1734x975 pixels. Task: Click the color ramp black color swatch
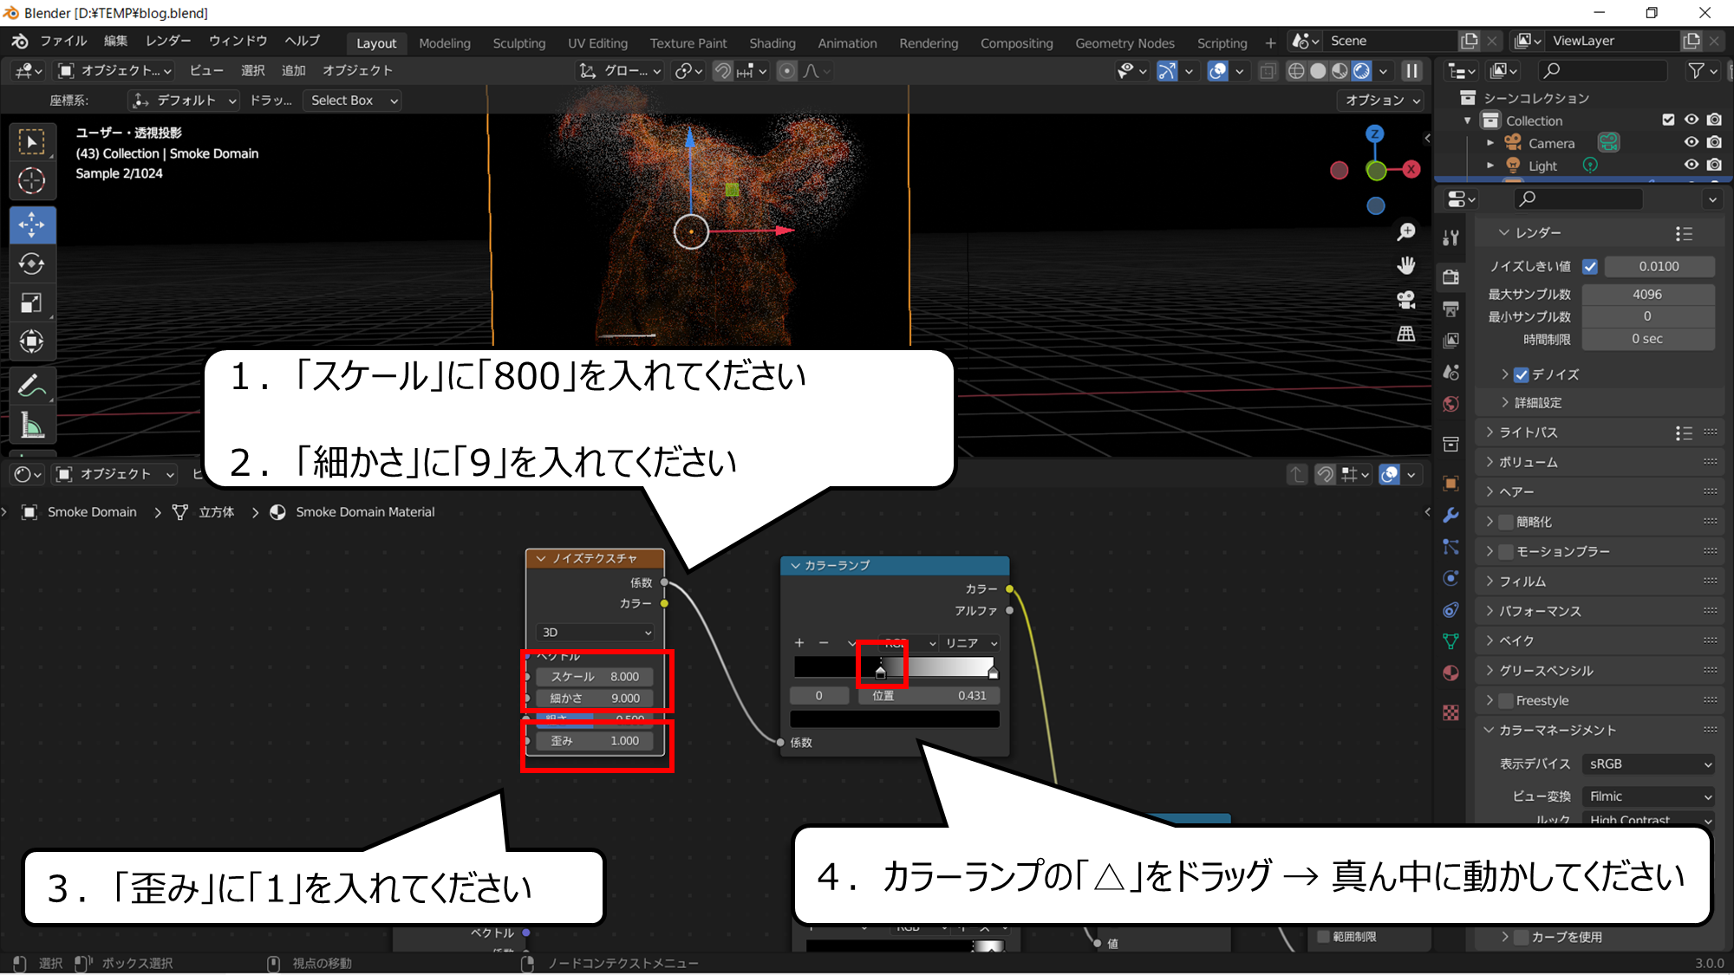pos(895,719)
